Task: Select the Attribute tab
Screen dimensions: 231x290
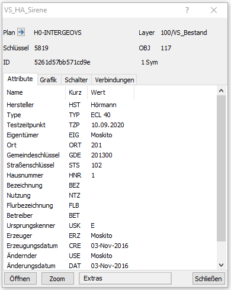Action: [x=20, y=79]
